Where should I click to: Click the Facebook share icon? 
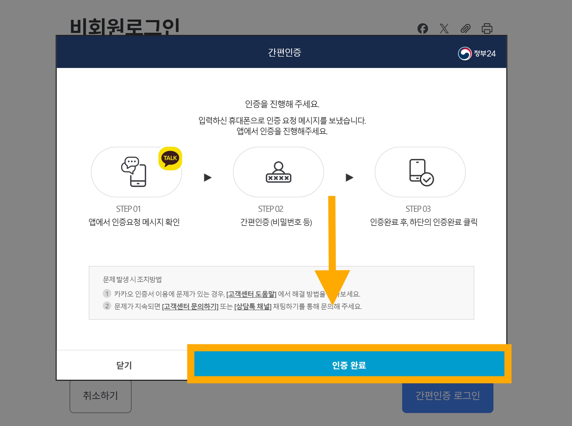tap(423, 29)
